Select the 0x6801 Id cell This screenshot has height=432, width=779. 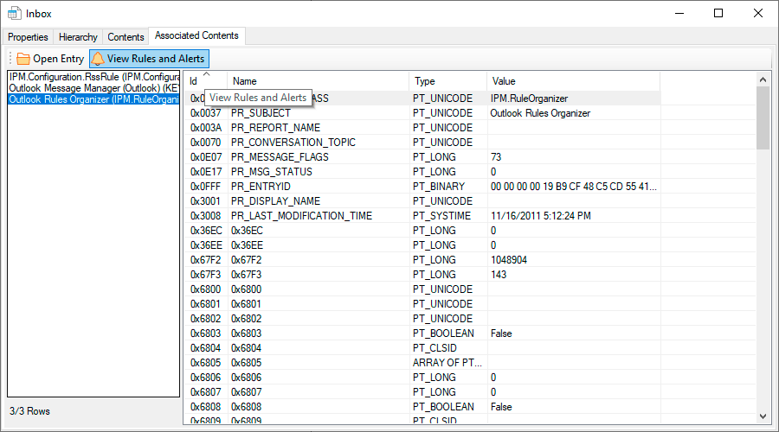tap(206, 304)
